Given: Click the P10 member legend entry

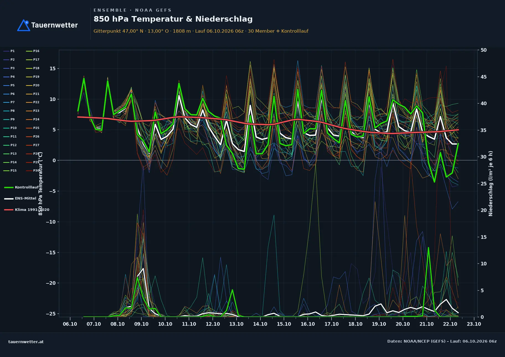Looking at the screenshot, I should point(10,128).
